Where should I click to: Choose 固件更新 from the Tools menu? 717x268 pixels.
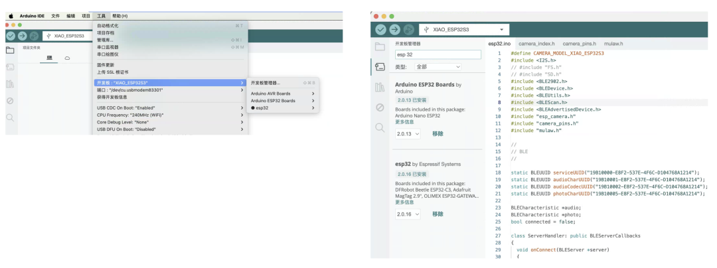coord(170,65)
